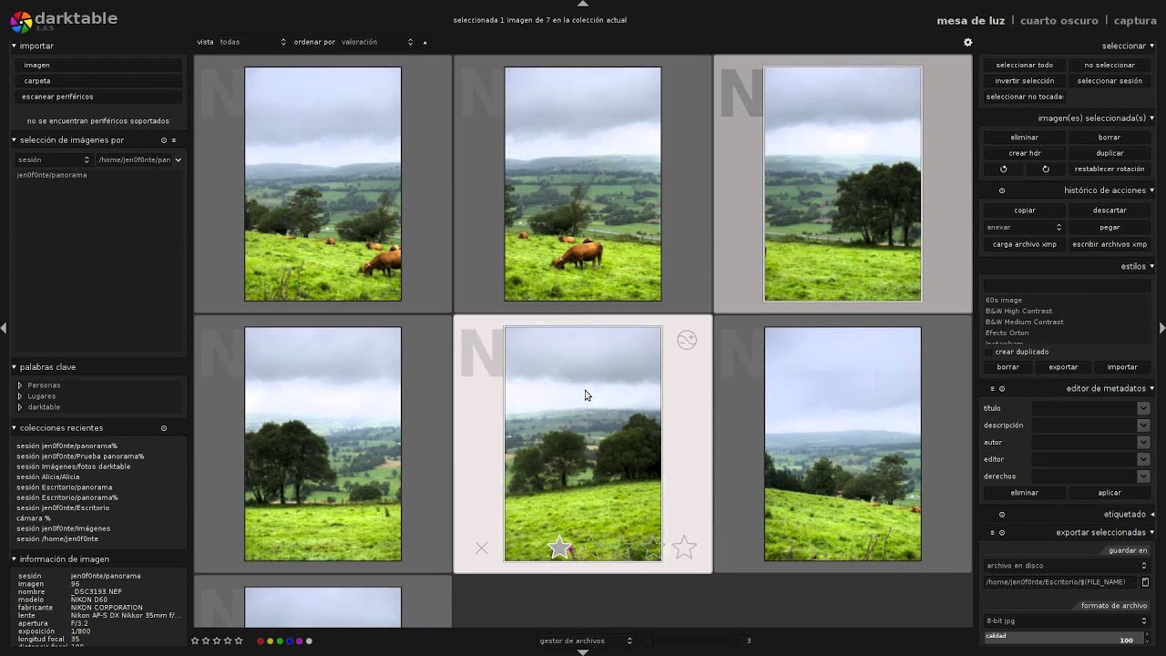Click presets icon of editor de metadatos

coord(993,389)
